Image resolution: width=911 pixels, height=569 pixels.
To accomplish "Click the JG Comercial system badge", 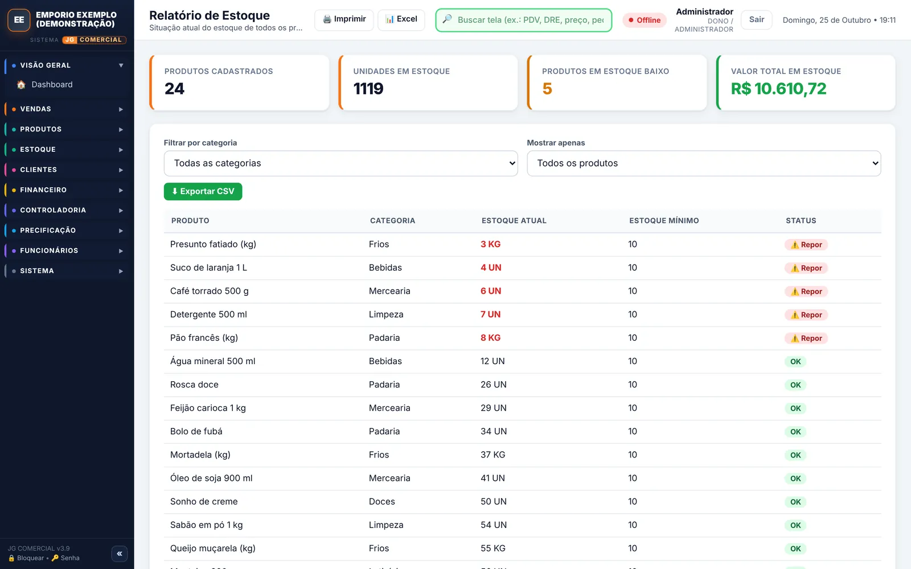I will pos(94,40).
